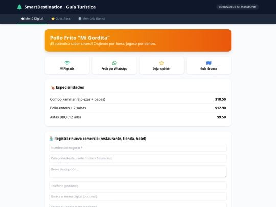
Task: Click the blue map icon
Action: [209, 63]
